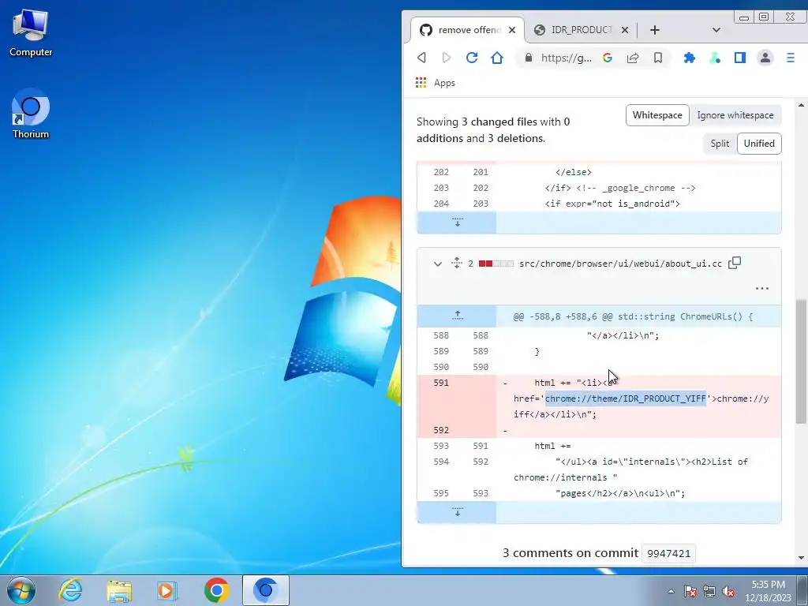The width and height of the screenshot is (808, 606).
Task: Click the address bar URL field
Action: pyautogui.click(x=566, y=58)
